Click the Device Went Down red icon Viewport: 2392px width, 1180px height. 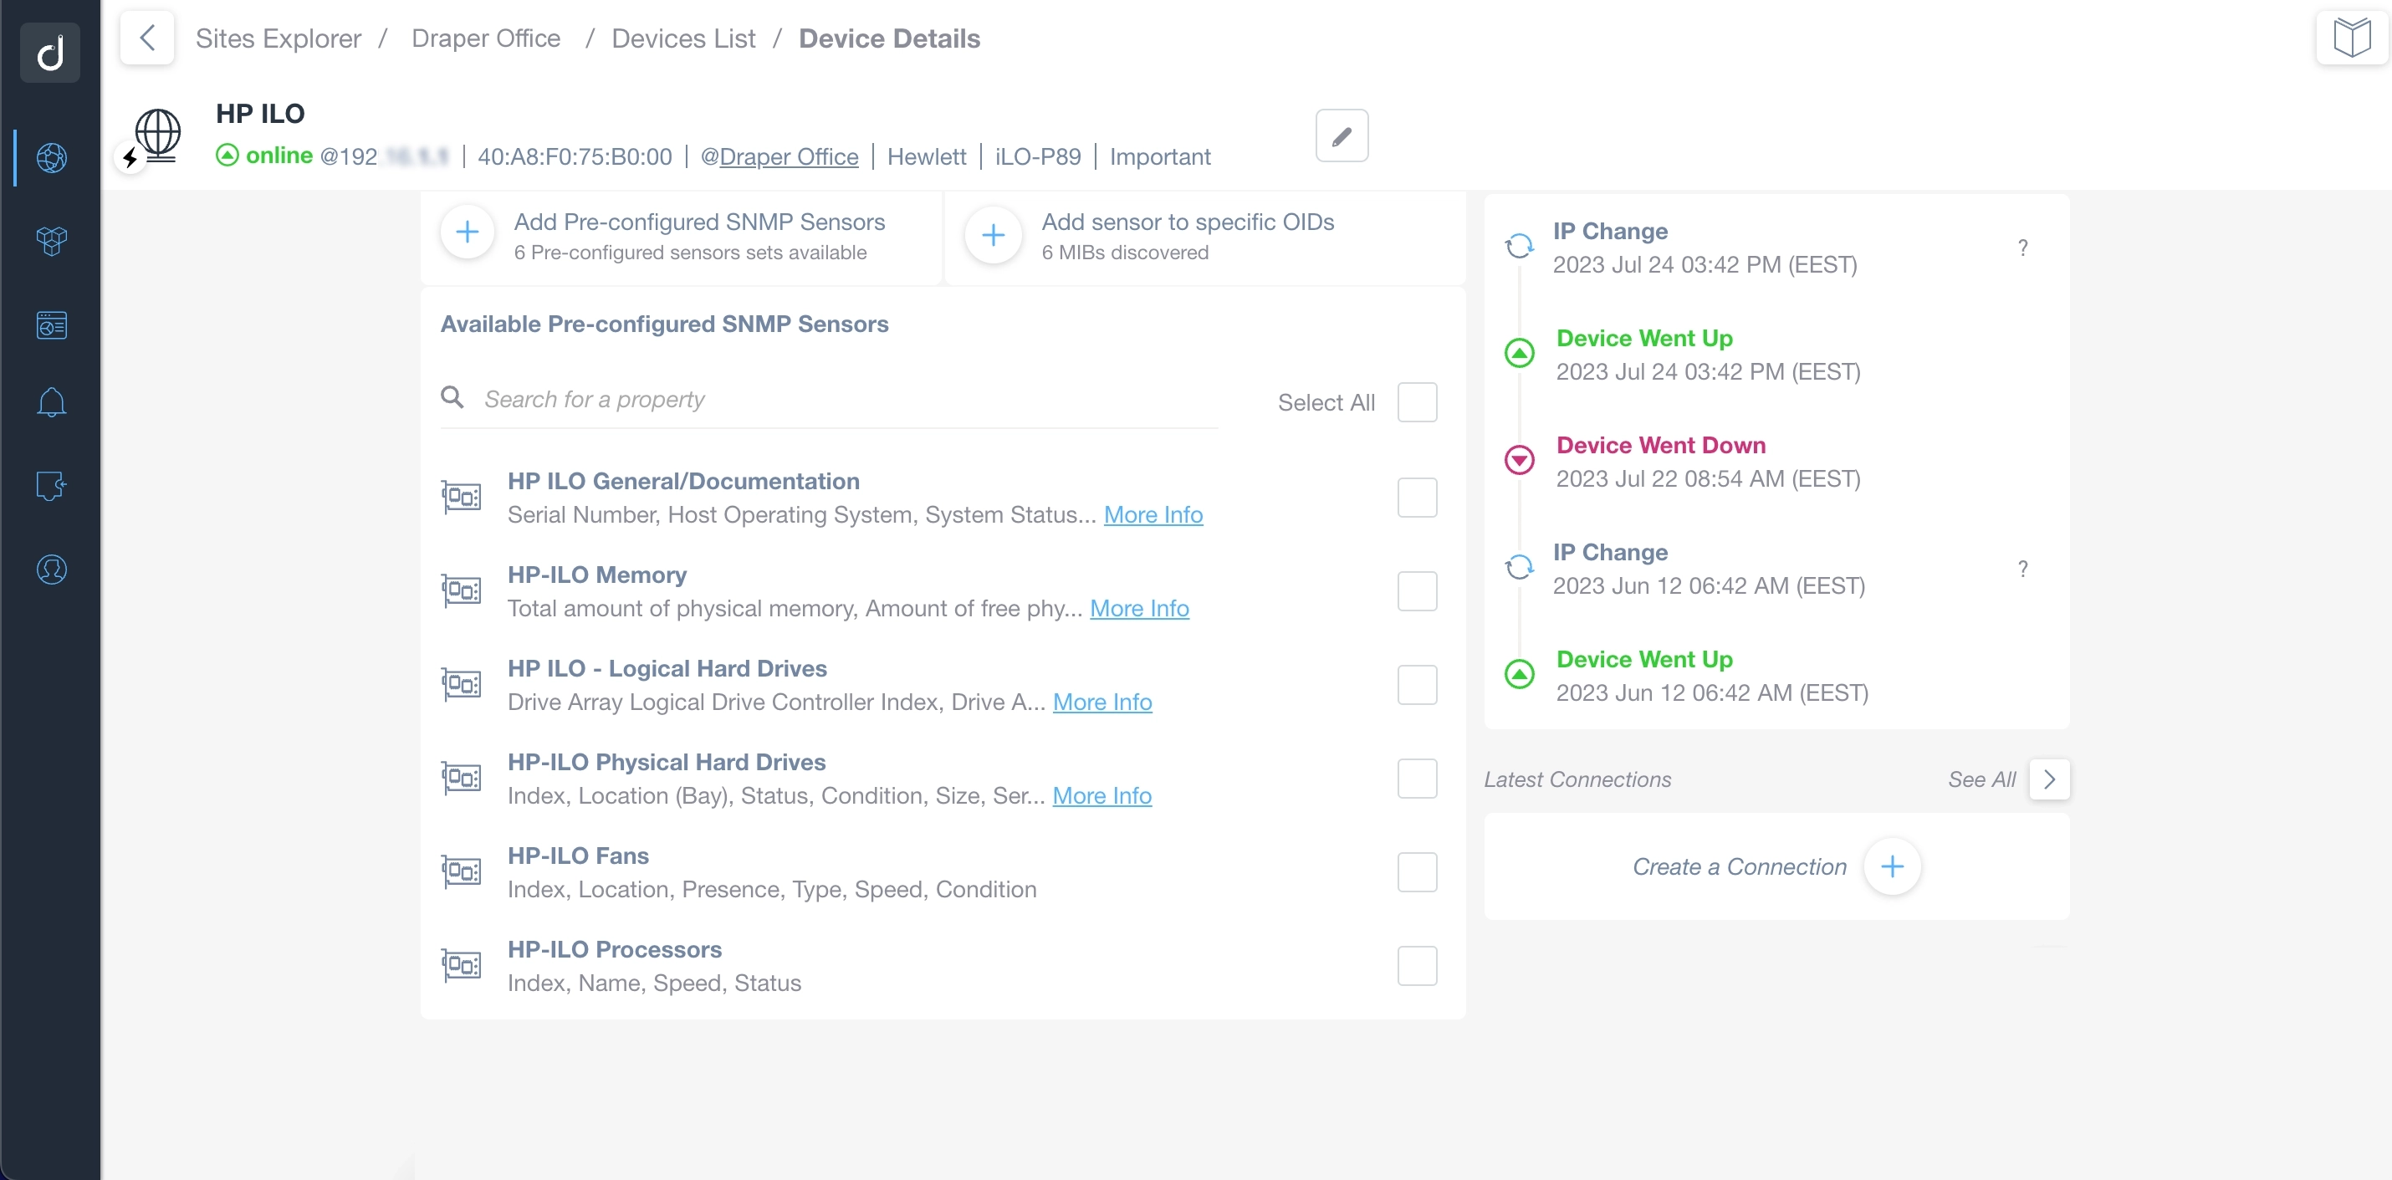[1519, 460]
